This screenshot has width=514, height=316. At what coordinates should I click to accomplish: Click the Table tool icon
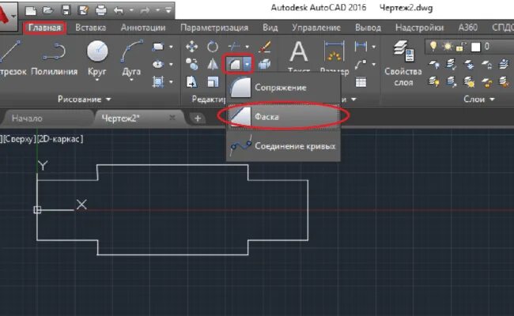361,82
